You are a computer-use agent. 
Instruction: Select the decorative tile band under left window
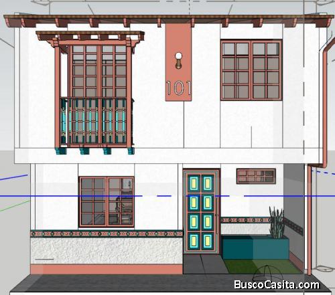[x=107, y=234]
